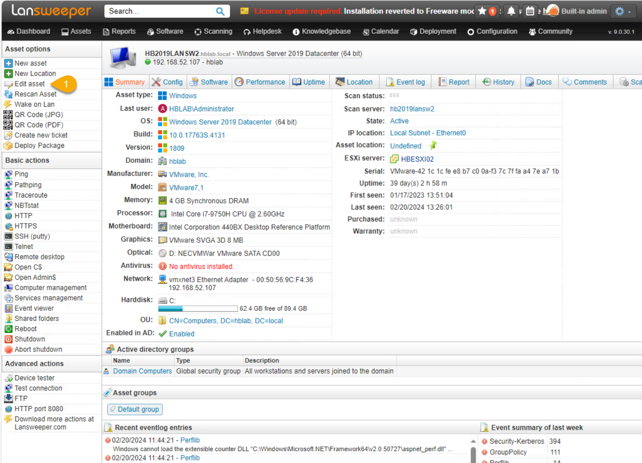Image resolution: width=642 pixels, height=463 pixels.
Task: Open the Helpdesk menu
Action: tap(262, 31)
